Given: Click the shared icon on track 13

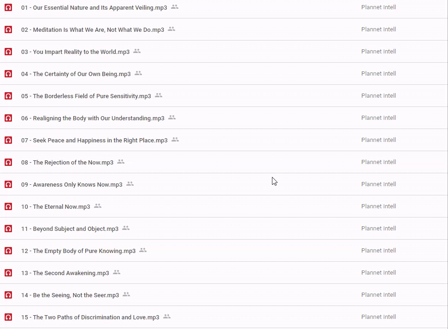Looking at the screenshot, I should pos(117,272).
